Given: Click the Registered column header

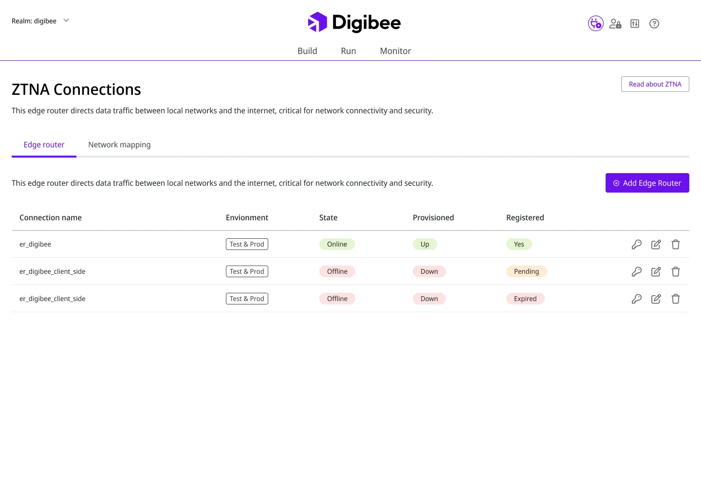Looking at the screenshot, I should click(x=525, y=218).
